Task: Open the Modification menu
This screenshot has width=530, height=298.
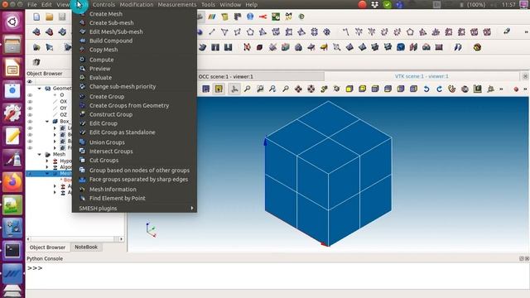Action: tap(136, 5)
